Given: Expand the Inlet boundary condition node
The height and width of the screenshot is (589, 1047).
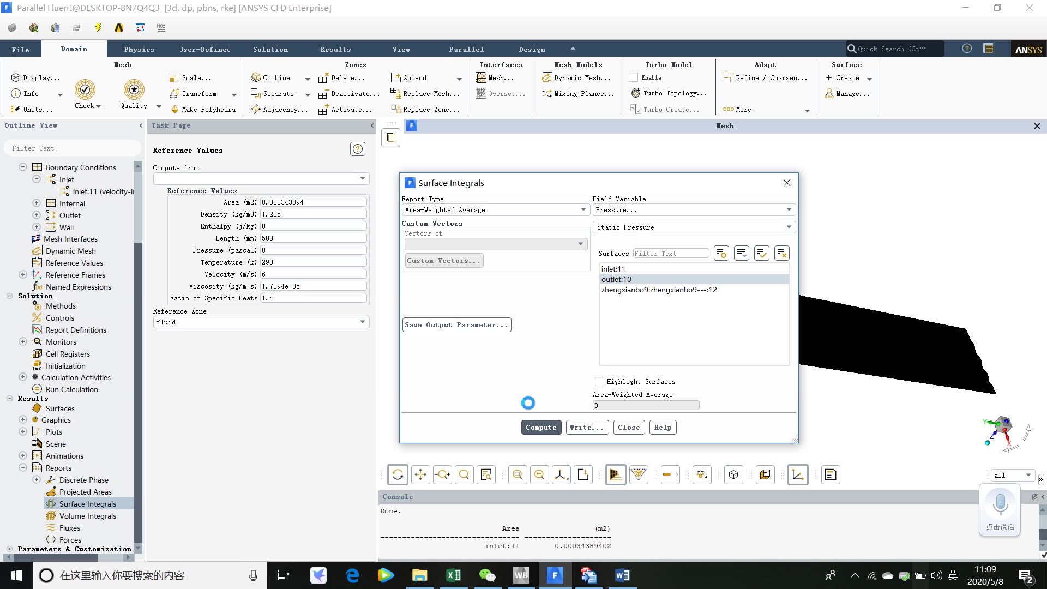Looking at the screenshot, I should coord(37,179).
